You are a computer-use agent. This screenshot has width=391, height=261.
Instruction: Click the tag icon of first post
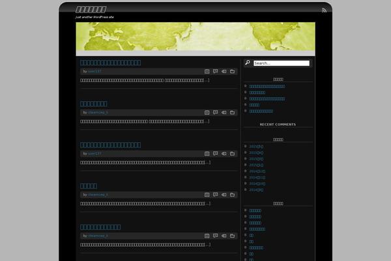224,71
